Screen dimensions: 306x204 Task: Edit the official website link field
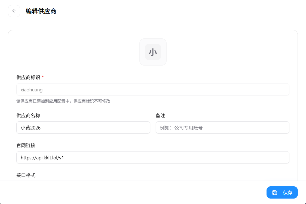tap(153, 157)
